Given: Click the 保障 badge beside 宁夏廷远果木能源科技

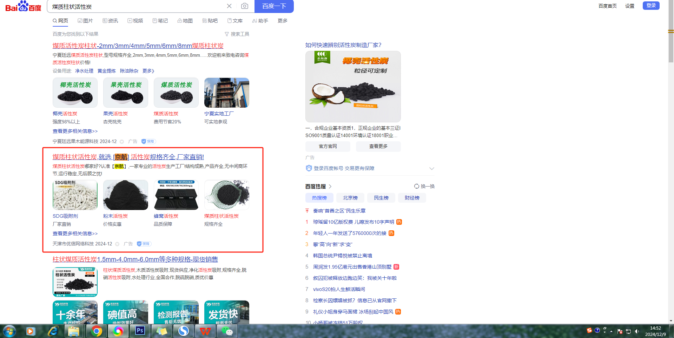Looking at the screenshot, I should (149, 141).
